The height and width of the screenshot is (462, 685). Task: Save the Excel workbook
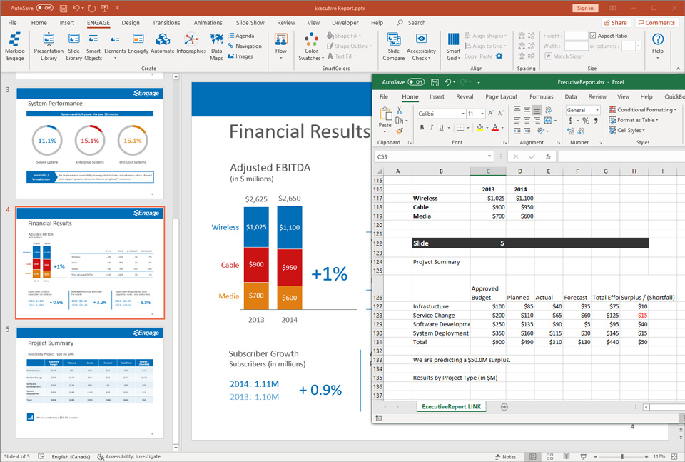tap(435, 81)
